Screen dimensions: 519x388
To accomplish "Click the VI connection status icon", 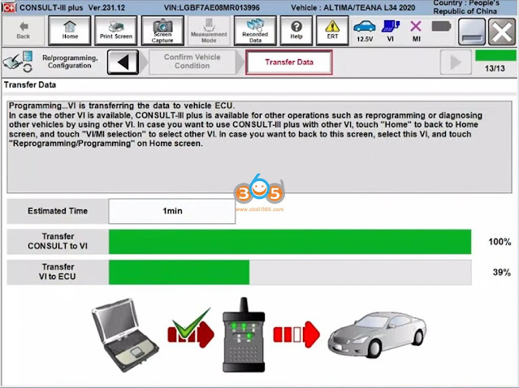I will 391,31.
